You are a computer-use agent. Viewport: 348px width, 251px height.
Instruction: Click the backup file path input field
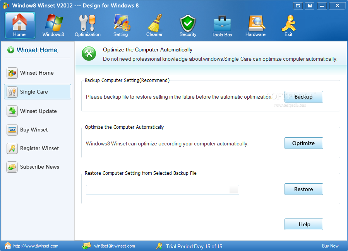click(x=163, y=190)
